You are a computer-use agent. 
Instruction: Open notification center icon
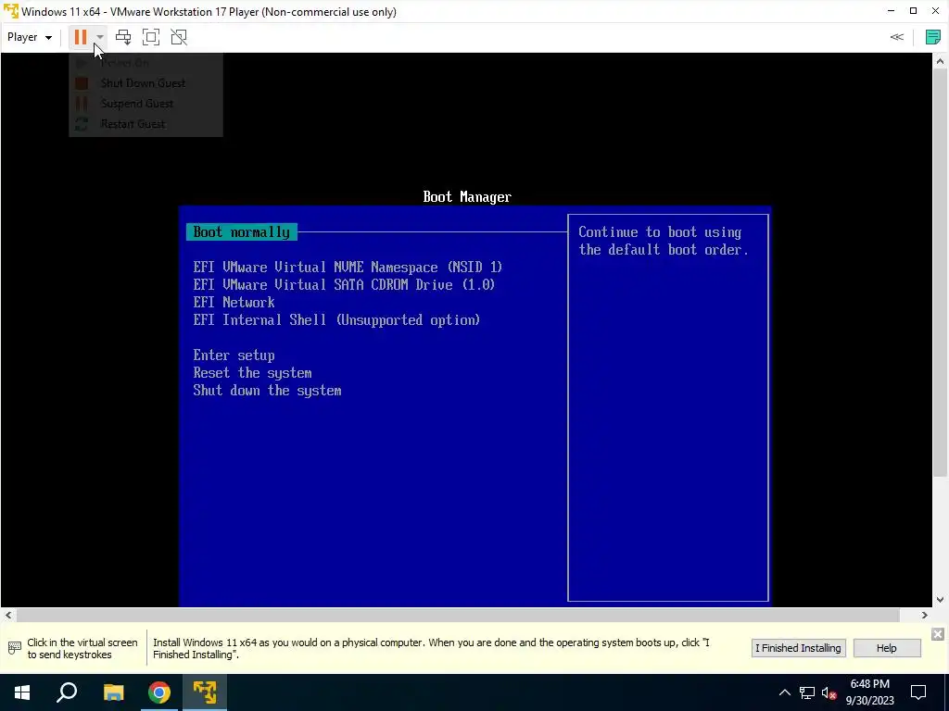coord(918,692)
